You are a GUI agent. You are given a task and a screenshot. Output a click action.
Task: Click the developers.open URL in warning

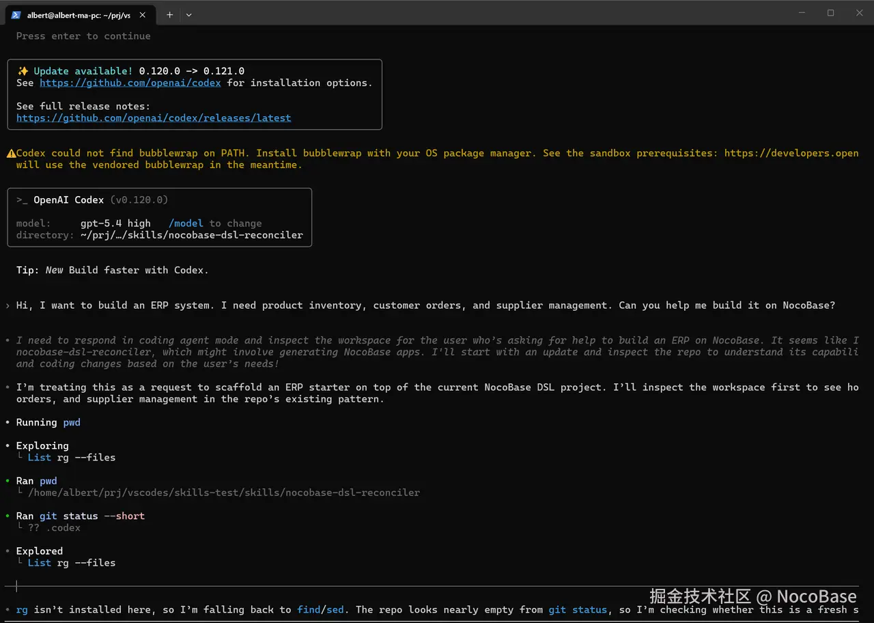click(791, 153)
